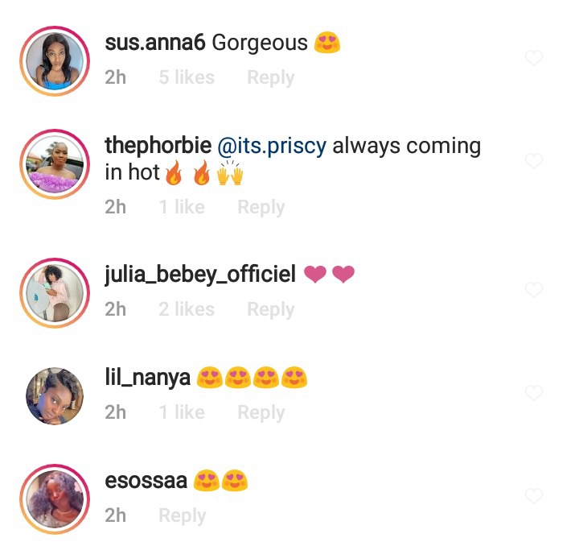The image size is (579, 546).
Task: Open thephorbie username link
Action: pos(158,145)
